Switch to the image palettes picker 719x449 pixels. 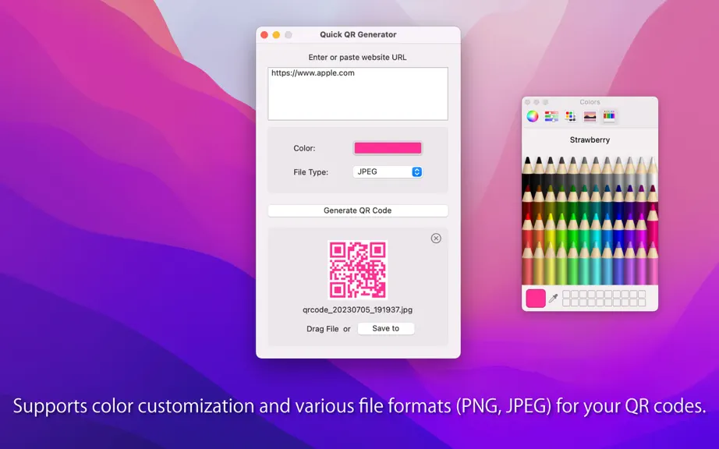click(x=590, y=116)
